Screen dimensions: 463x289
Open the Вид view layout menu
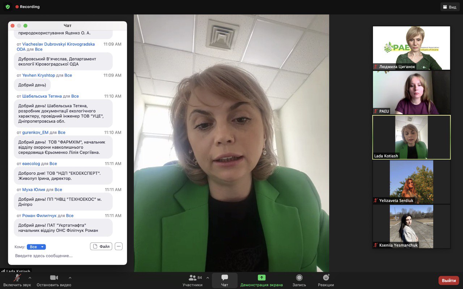click(450, 7)
